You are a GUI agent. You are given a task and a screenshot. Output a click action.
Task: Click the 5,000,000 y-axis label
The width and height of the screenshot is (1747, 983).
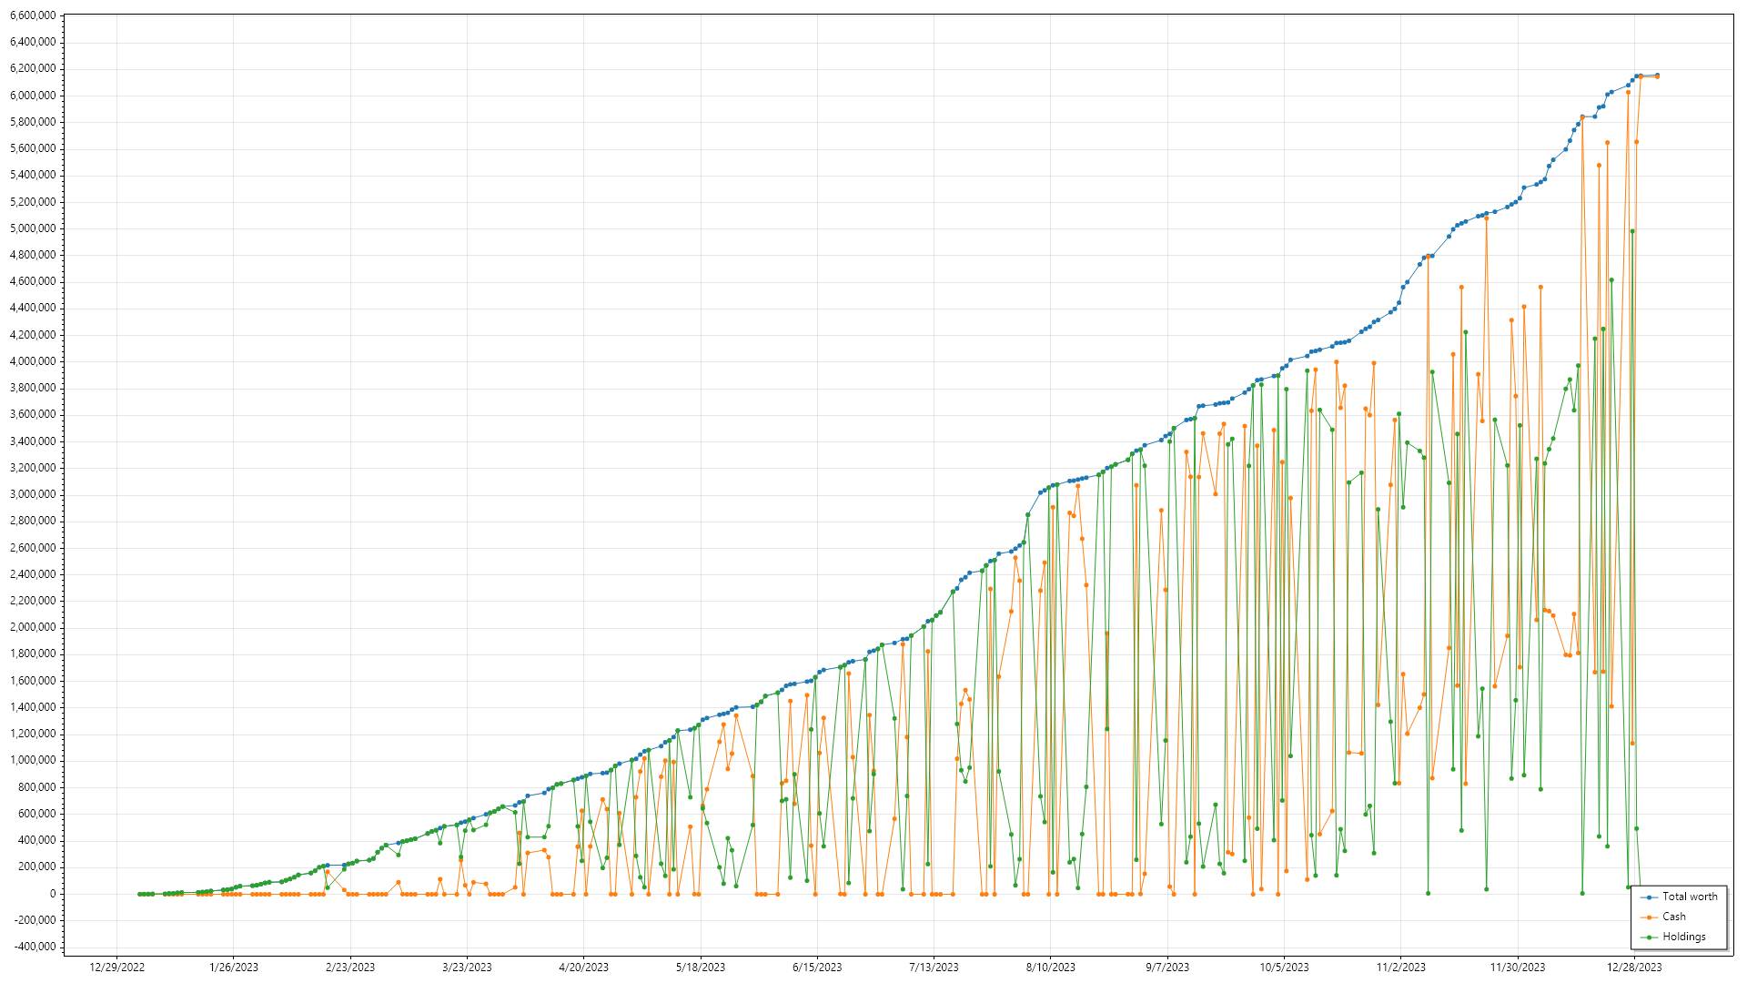click(x=33, y=228)
